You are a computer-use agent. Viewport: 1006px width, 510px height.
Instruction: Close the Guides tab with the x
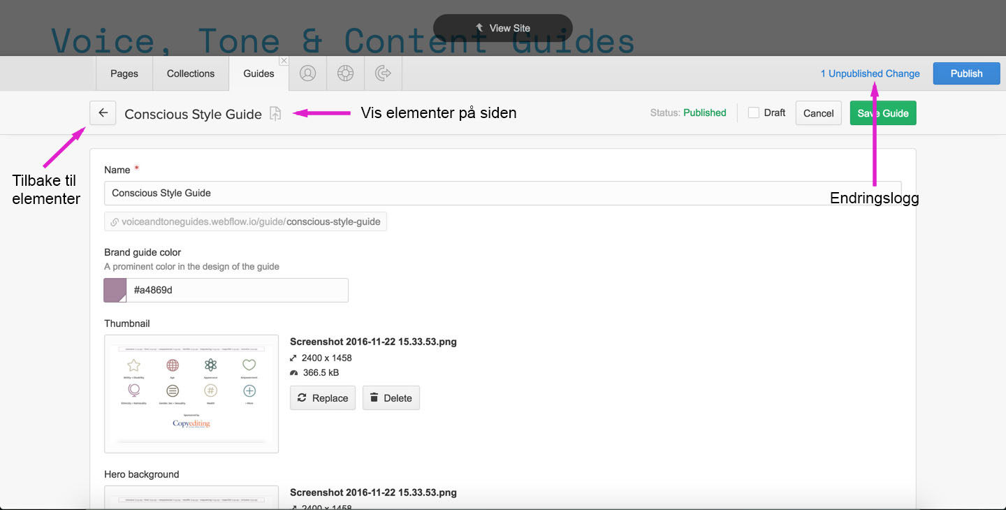(284, 61)
